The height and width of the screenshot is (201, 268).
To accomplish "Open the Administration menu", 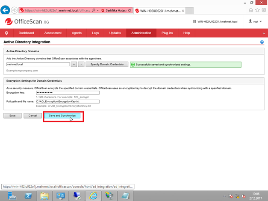I will coord(141,33).
